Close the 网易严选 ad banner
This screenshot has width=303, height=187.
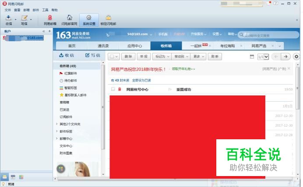tap(289, 68)
